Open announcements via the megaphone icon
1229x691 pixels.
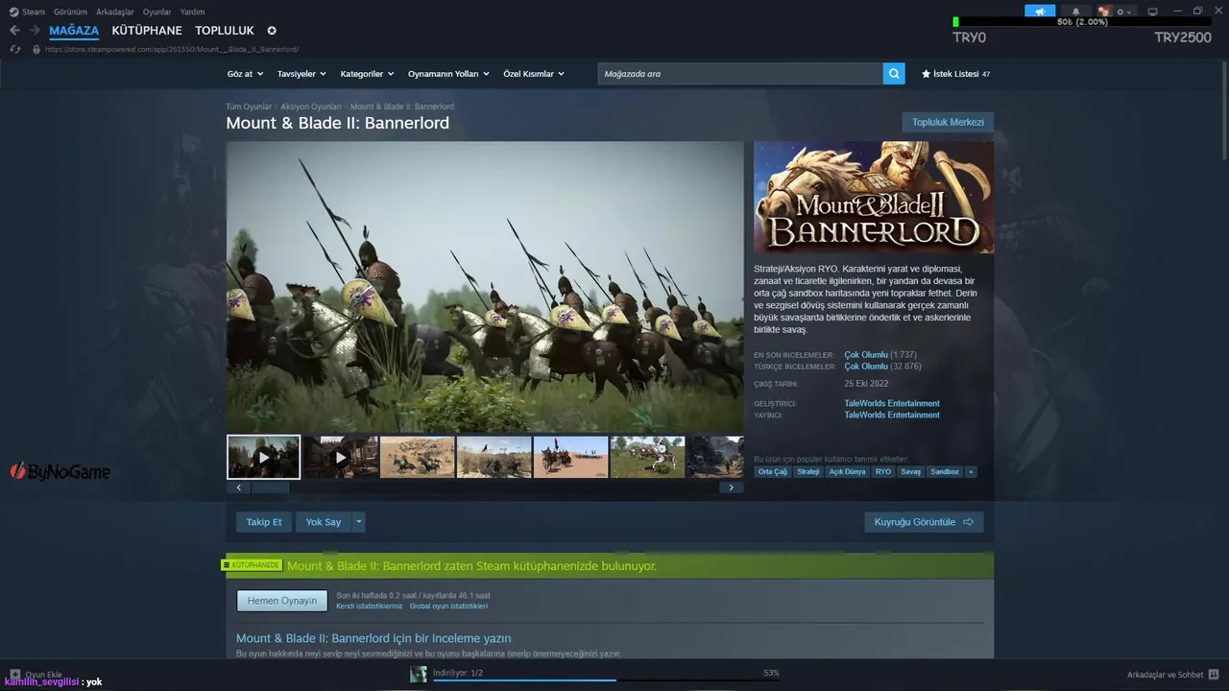click(x=1040, y=12)
